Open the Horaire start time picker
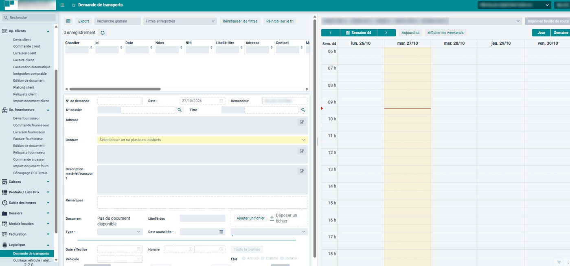 tap(190, 249)
